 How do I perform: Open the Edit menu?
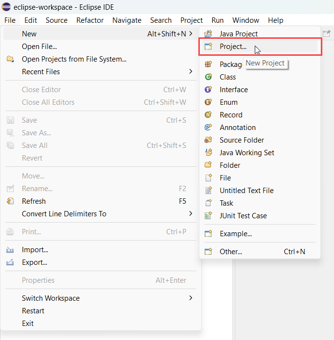(x=31, y=20)
